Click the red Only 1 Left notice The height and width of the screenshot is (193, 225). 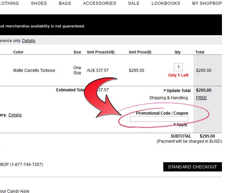click(178, 75)
